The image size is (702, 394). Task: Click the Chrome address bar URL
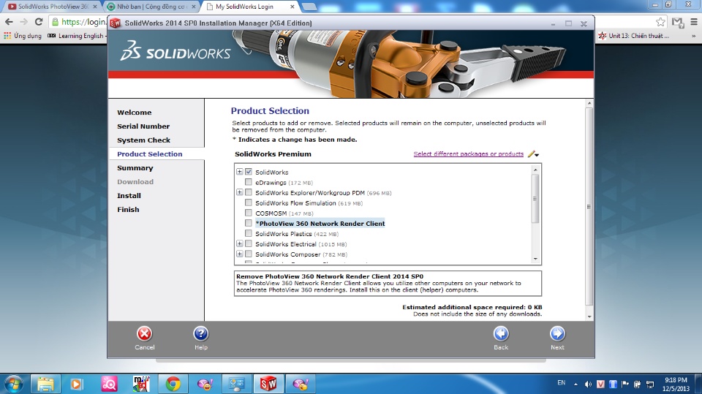(83, 21)
